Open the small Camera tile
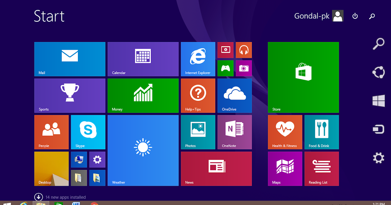Screen dimensions: 391x205 [244, 68]
